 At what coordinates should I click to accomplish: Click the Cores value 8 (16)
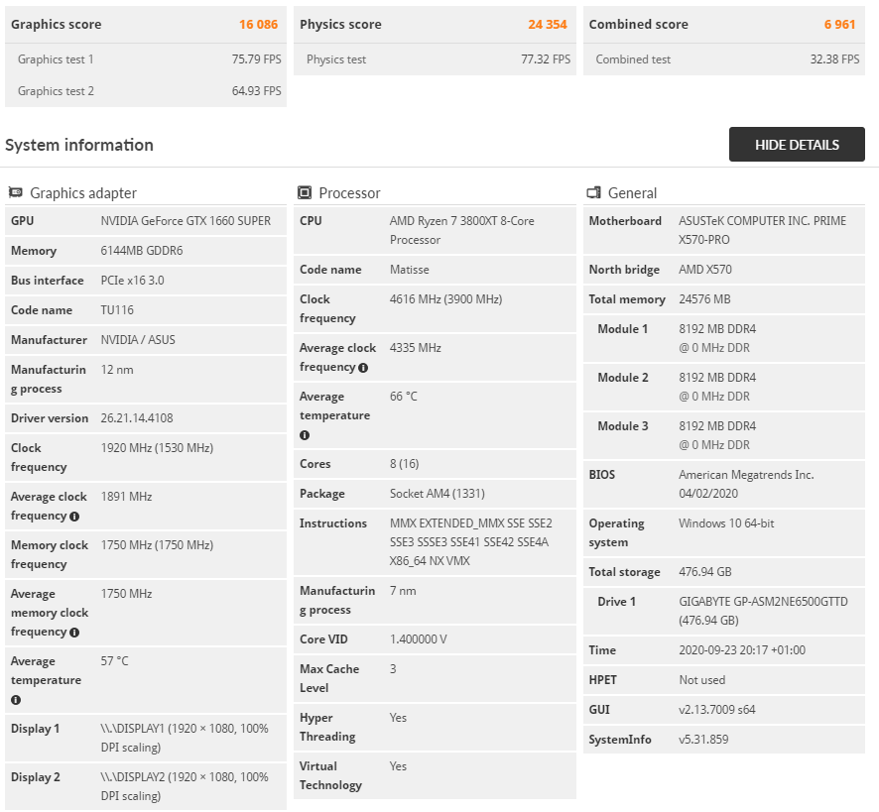[404, 463]
